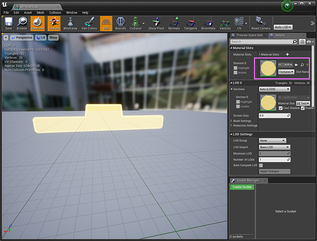
Task: Open viewport options dropdown arrow
Action: [x=6, y=38]
